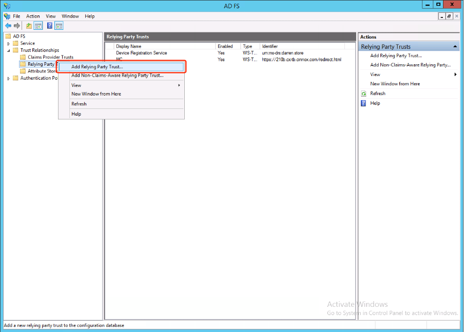This screenshot has width=464, height=332.
Task: Click the AD FS app icon in title bar
Action: pos(7,6)
